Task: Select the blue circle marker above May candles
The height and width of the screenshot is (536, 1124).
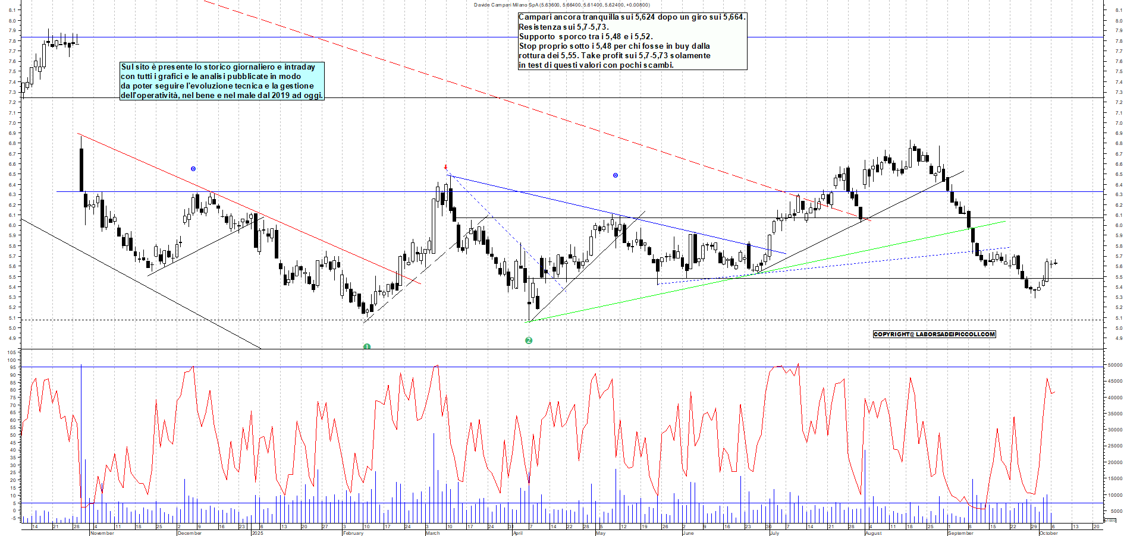Action: click(616, 175)
